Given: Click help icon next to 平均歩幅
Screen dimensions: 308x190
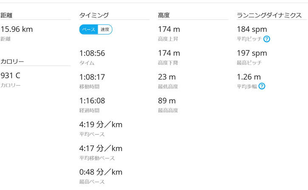Looking at the screenshot, I should (262, 87).
